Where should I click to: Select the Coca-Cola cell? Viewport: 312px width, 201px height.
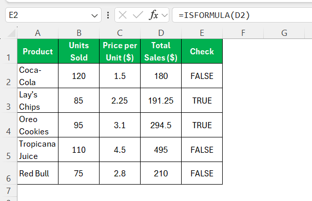pos(38,76)
